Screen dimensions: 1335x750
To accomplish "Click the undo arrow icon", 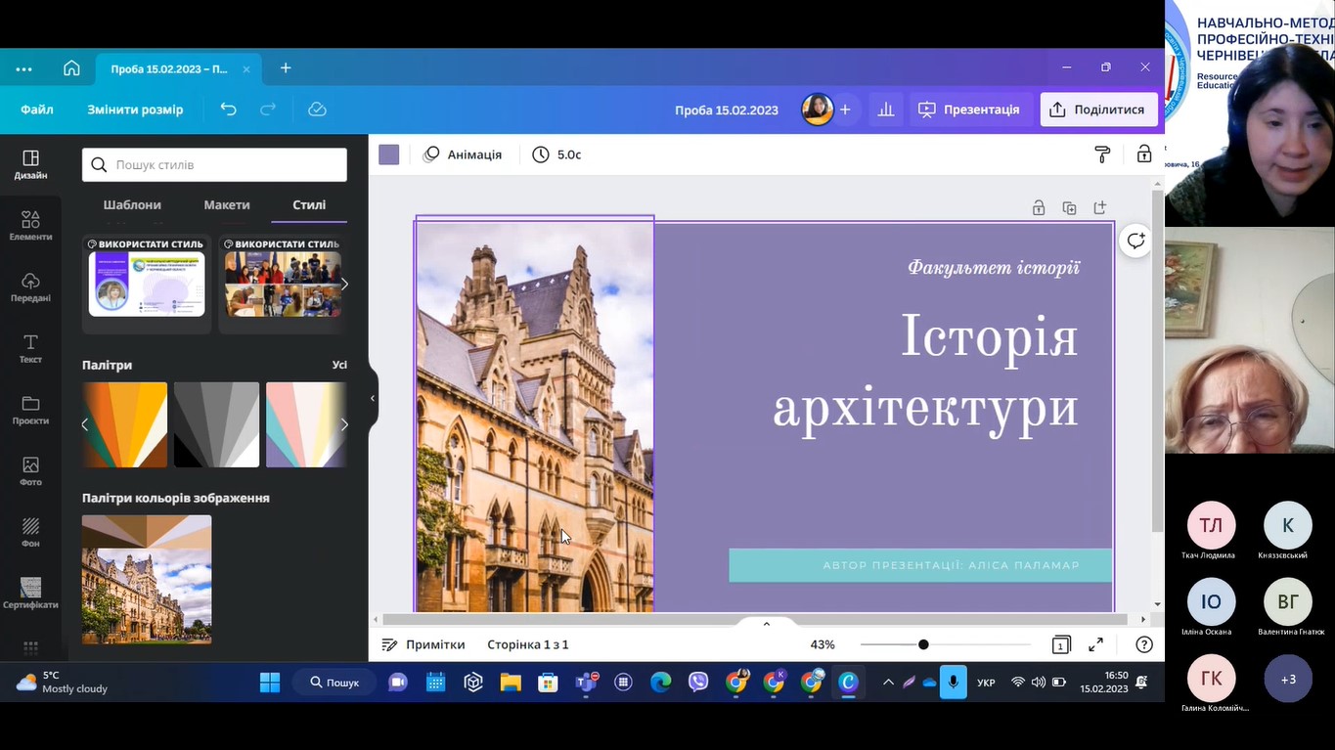I will pos(229,110).
